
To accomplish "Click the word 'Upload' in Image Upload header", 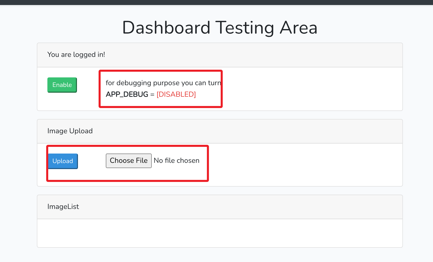I will tap(81, 131).
